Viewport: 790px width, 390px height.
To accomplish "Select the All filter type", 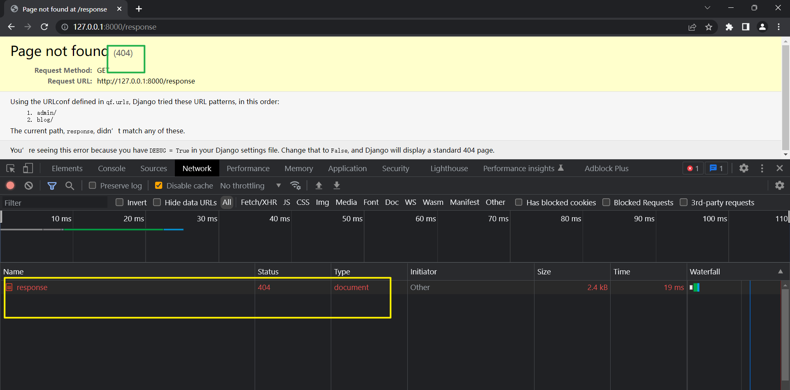I will tap(227, 202).
